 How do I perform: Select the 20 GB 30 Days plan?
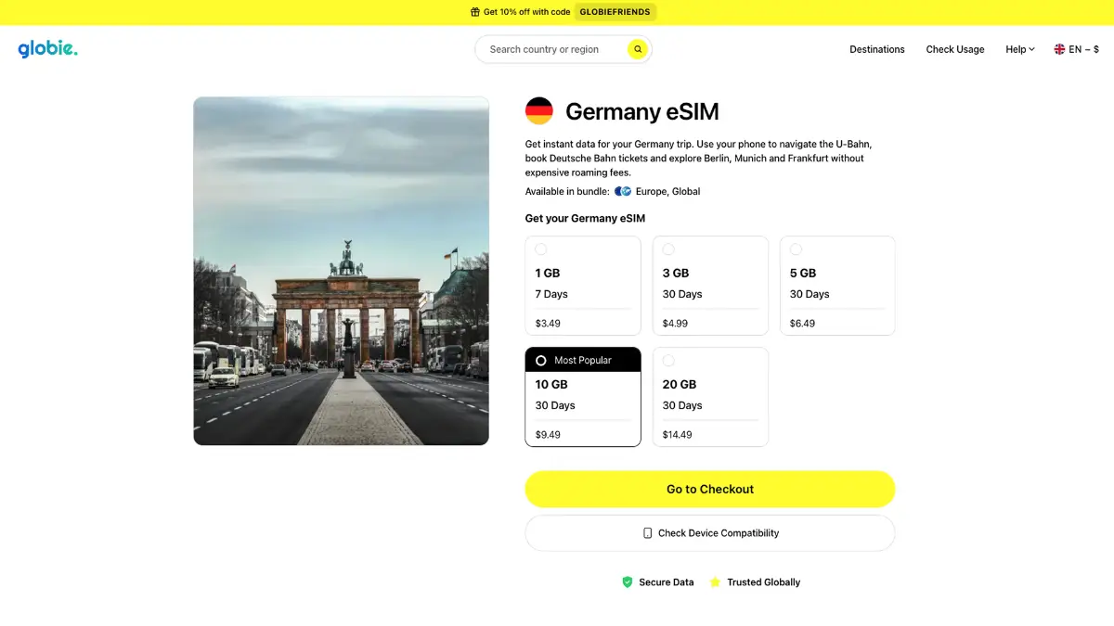click(x=710, y=397)
